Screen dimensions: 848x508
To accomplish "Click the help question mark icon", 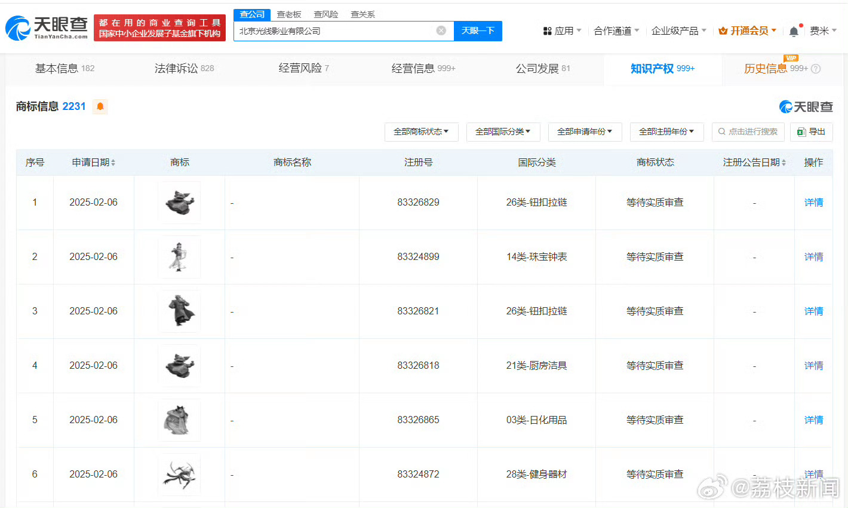I will [x=816, y=69].
